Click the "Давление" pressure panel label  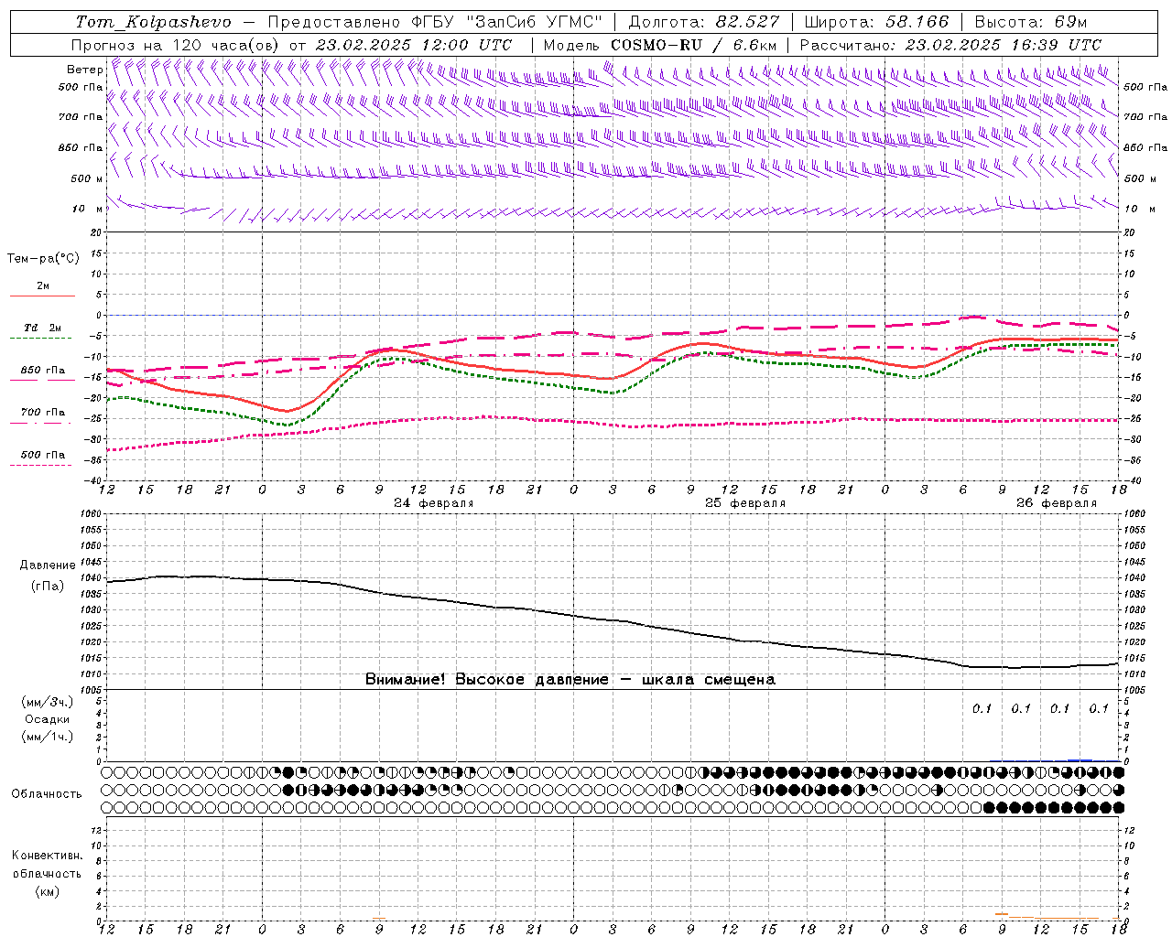coord(48,565)
